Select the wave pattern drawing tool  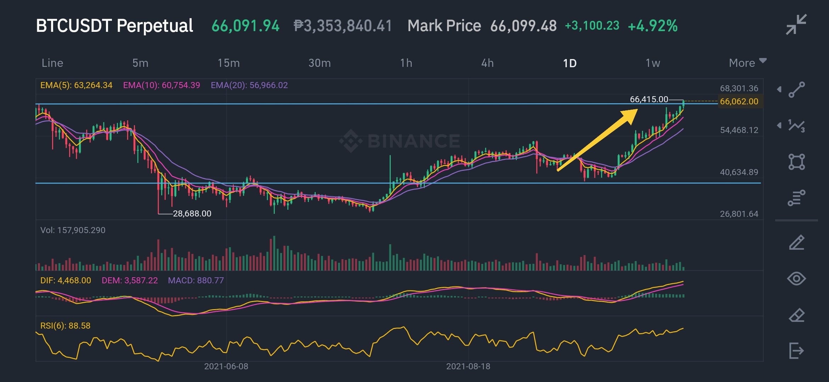click(x=796, y=126)
